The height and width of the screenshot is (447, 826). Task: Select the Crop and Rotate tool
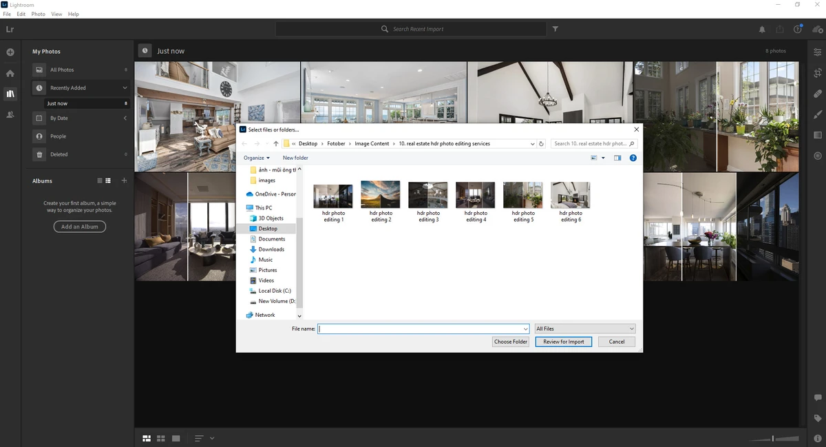click(x=817, y=73)
